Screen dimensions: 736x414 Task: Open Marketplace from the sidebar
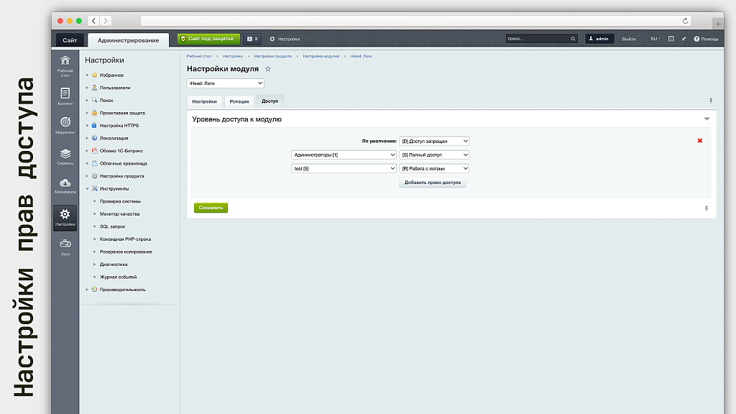click(65, 185)
